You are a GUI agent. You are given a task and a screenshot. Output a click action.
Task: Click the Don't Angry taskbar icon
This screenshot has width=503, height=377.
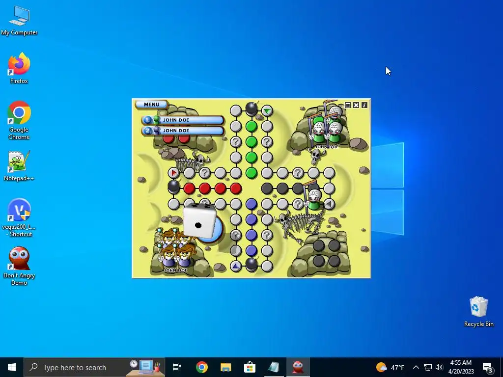[298, 367]
